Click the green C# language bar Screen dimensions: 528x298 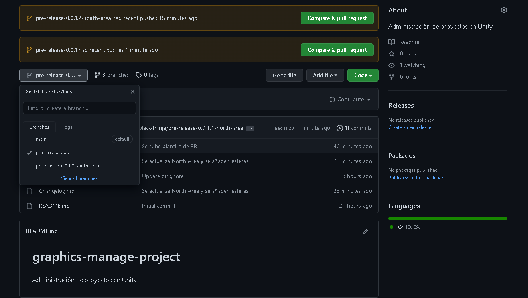447,218
